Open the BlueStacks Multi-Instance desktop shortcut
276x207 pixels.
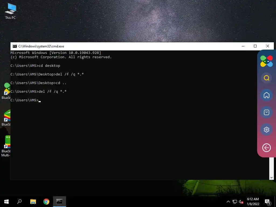[6, 146]
